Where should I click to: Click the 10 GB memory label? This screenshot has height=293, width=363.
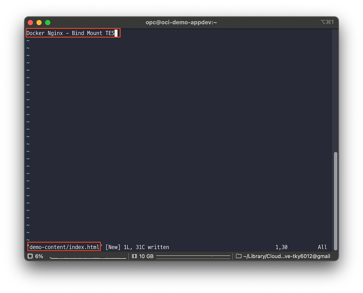146,256
